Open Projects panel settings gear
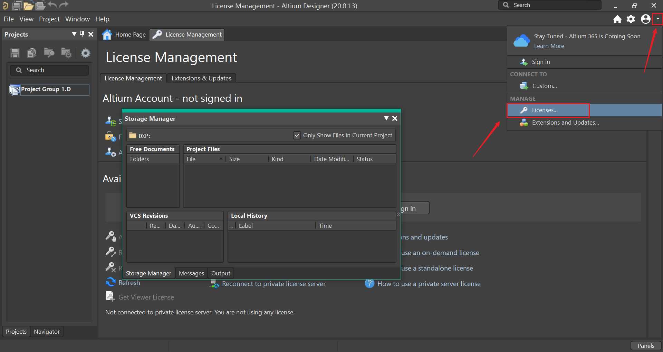Screen dimensions: 663x352 tap(85, 53)
